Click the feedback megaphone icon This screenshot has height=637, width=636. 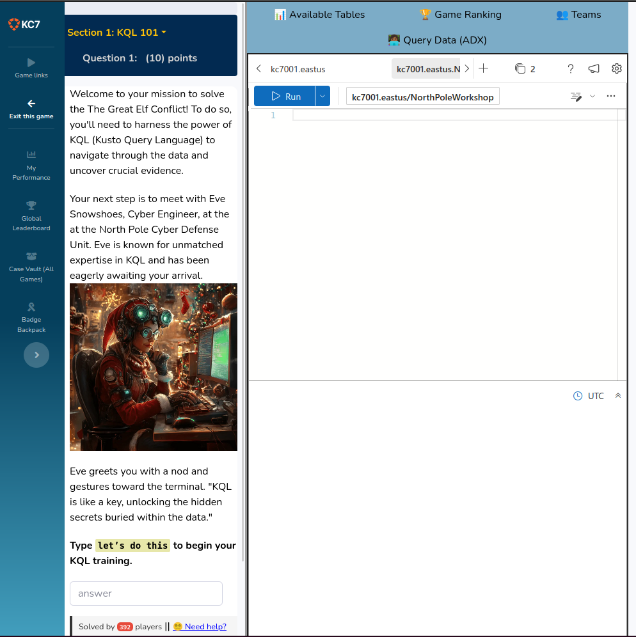pos(594,69)
